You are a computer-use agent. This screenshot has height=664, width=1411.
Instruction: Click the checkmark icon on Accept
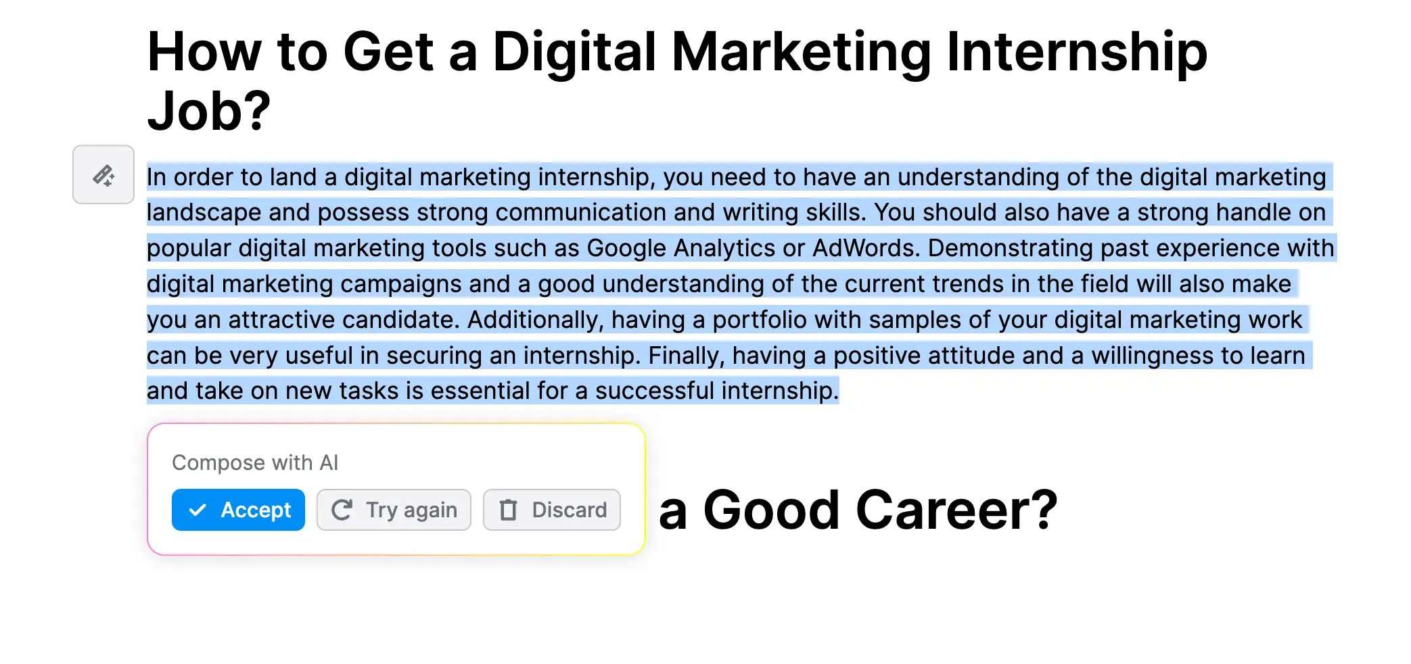tap(197, 510)
